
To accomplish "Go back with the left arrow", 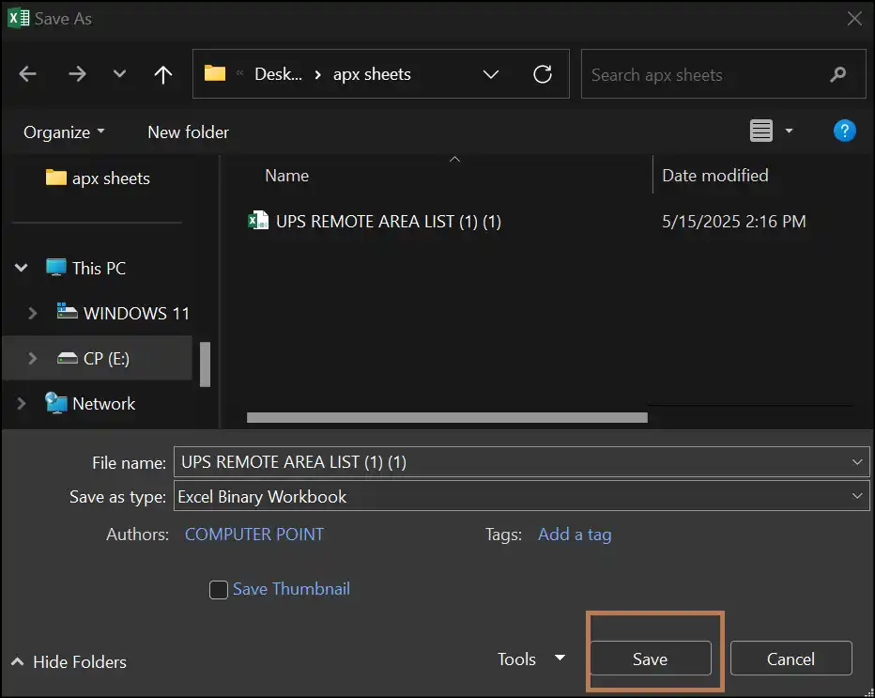I will (27, 73).
